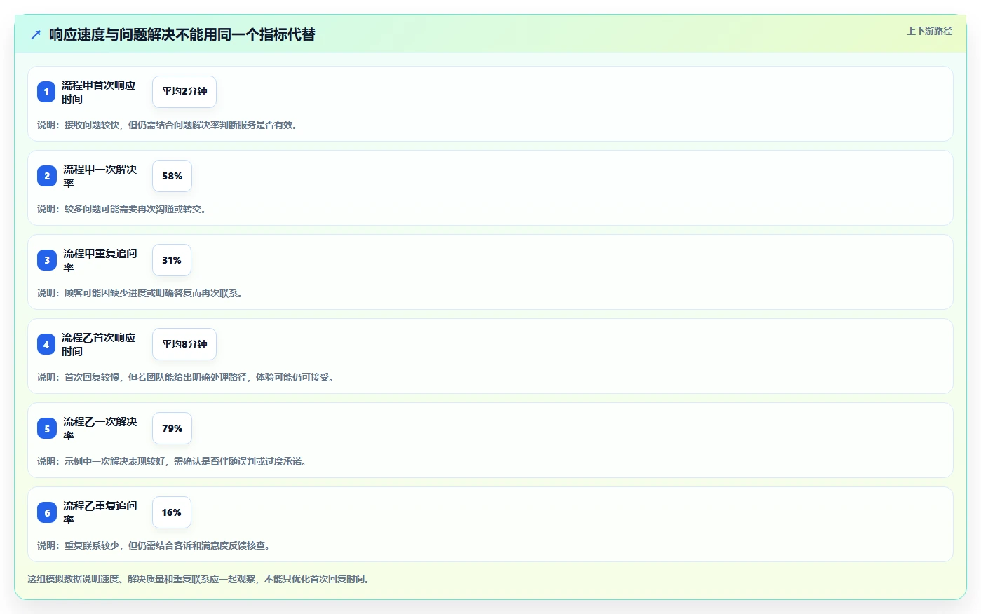The image size is (981, 614).
Task: Click the blue number 6 badge
Action: pos(47,512)
